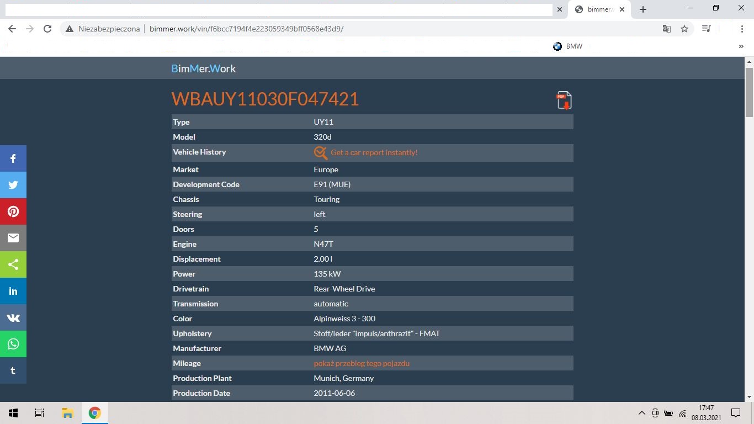Select the 'E91 (MUE)' development code
The height and width of the screenshot is (424, 754).
tap(332, 184)
